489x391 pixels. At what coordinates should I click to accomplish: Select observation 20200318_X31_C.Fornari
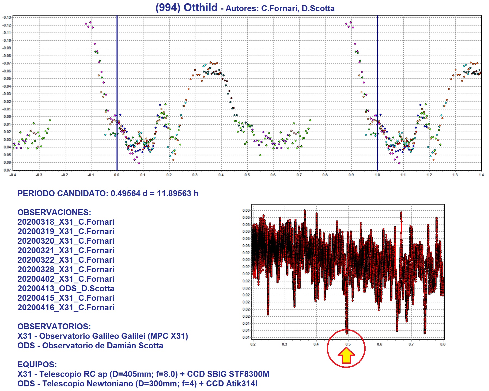pos(66,222)
